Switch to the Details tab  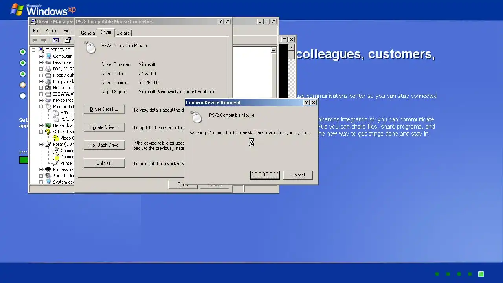tap(123, 33)
